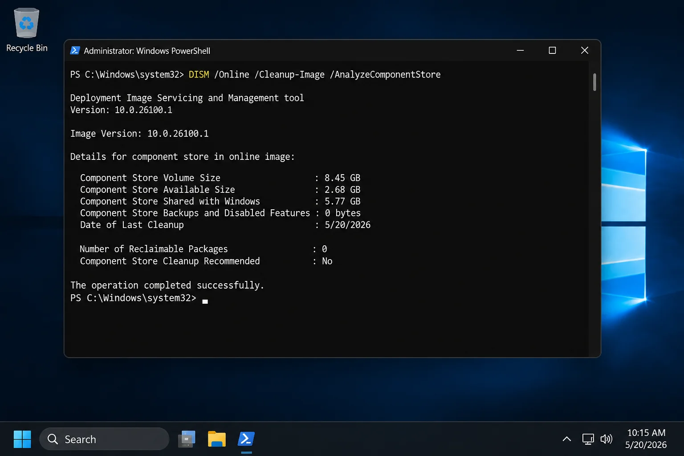Viewport: 684px width, 456px height.
Task: Click the PowerShell icon in the title bar
Action: (x=75, y=51)
